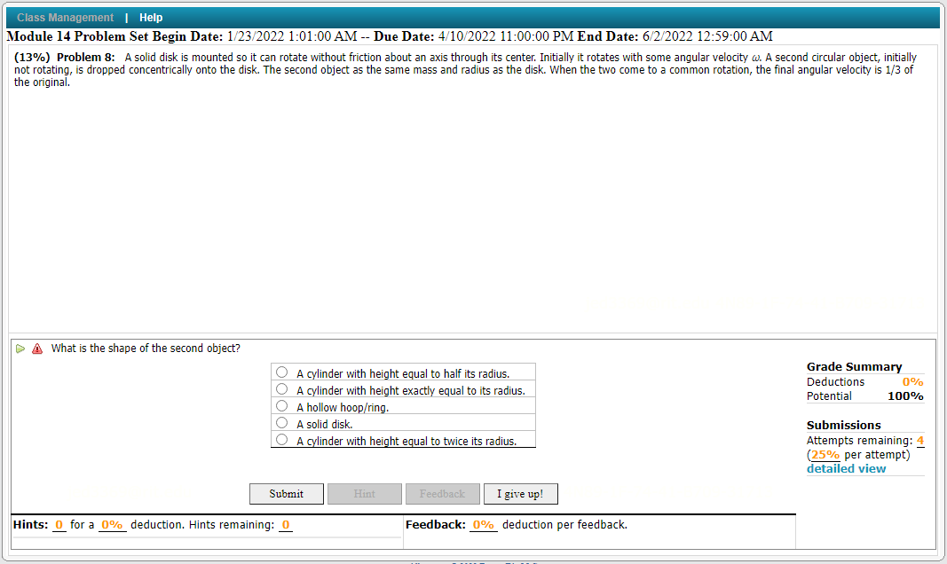The width and height of the screenshot is (947, 564).
Task: Open the Help menu
Action: [x=151, y=17]
